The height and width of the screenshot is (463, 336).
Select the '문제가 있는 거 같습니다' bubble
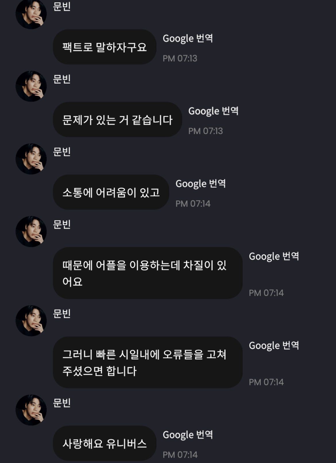coord(117,120)
